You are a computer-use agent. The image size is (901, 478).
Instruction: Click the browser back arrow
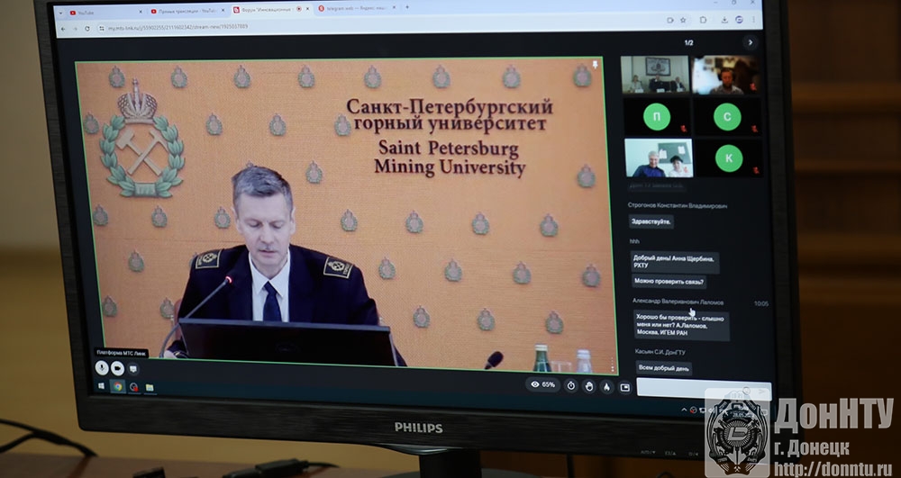click(x=63, y=29)
